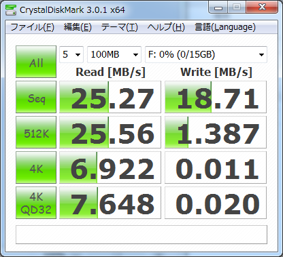Open the drive dropdown showing F: 0%
Screen dimensions: 283x257
pyautogui.click(x=206, y=54)
